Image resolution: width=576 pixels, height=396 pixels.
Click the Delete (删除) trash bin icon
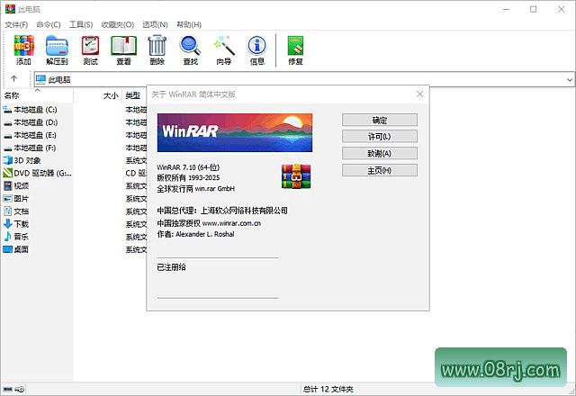pos(157,46)
